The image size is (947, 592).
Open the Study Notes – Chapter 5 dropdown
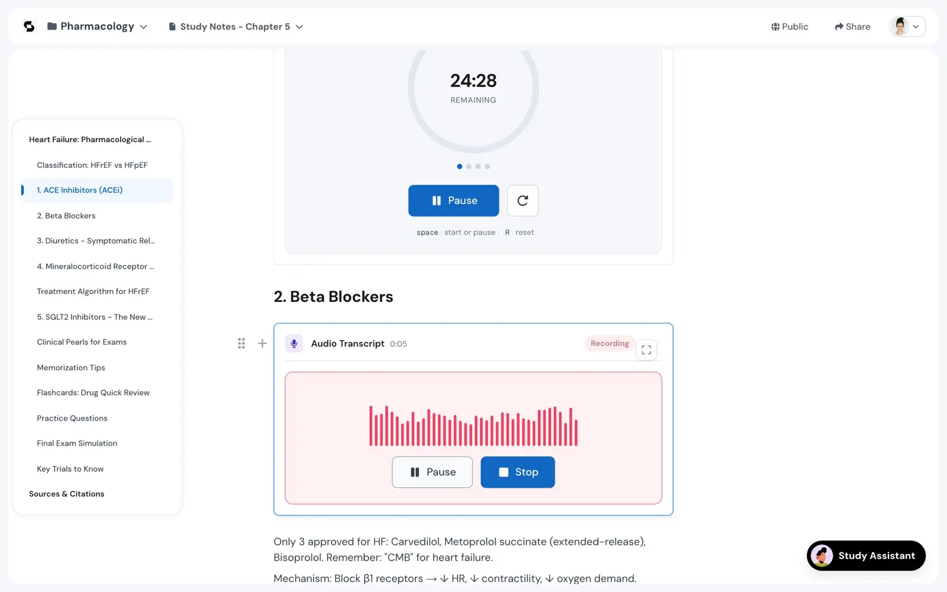(x=236, y=27)
